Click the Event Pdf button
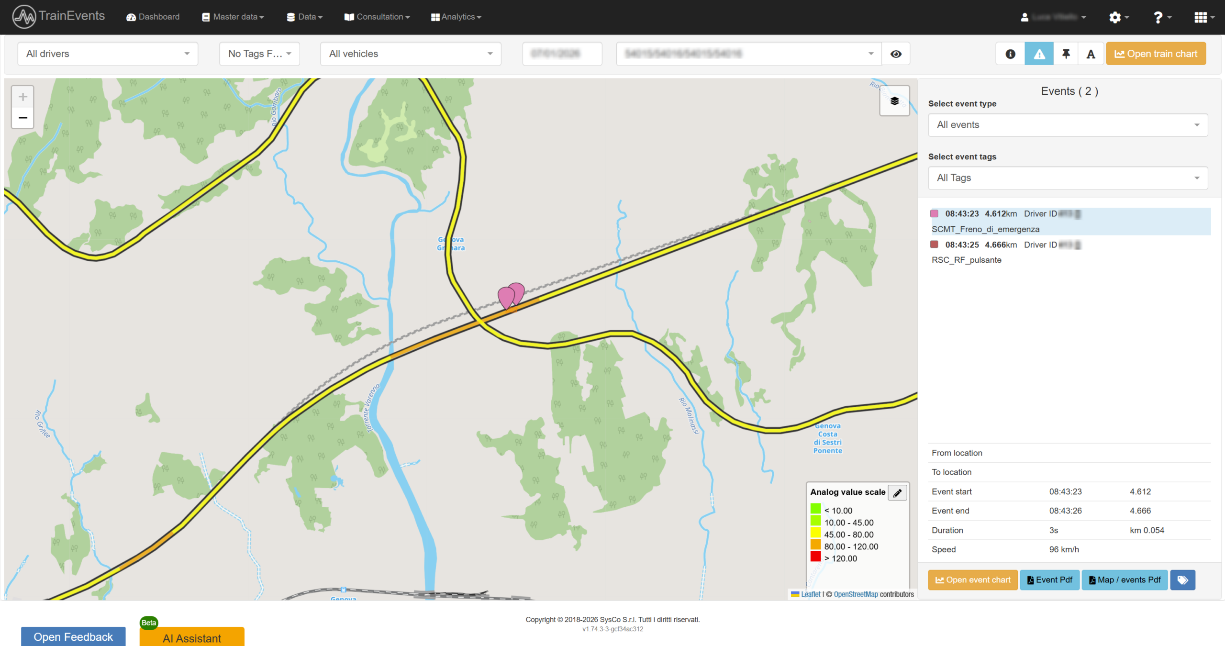 tap(1049, 580)
